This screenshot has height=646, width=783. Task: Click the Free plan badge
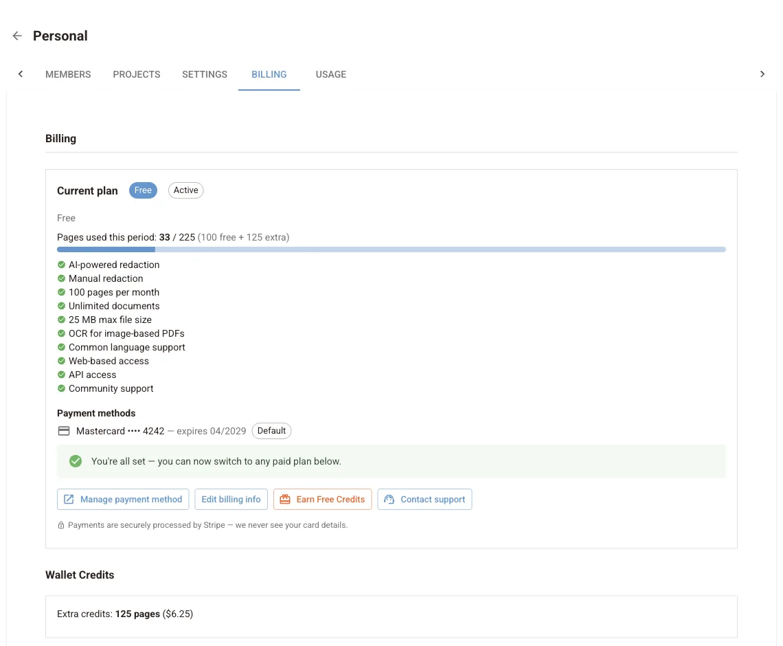coord(143,190)
